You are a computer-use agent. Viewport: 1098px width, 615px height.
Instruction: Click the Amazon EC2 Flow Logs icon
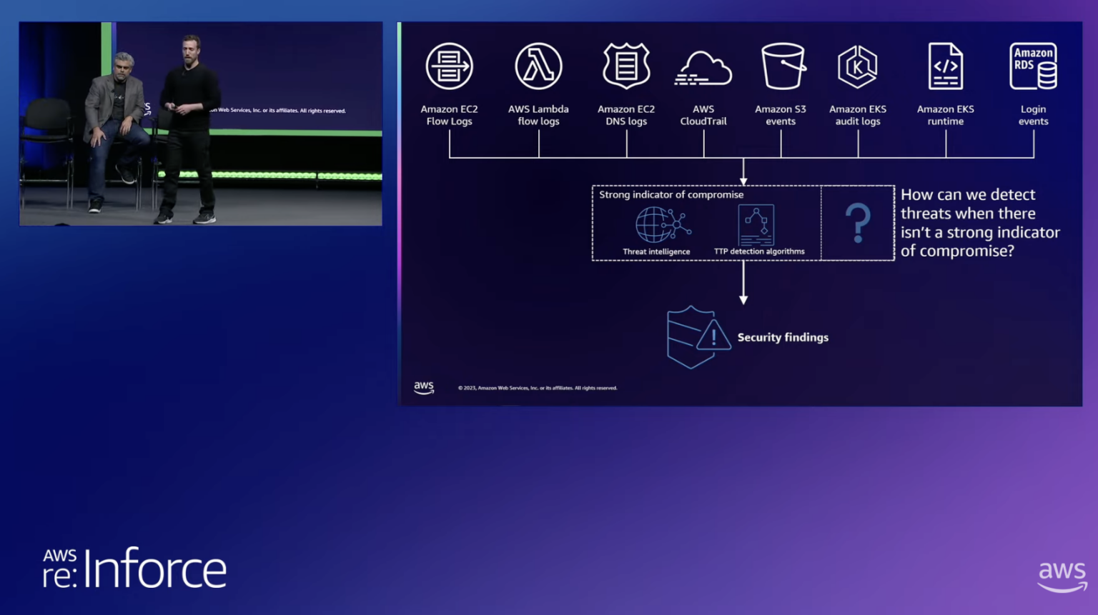(449, 66)
